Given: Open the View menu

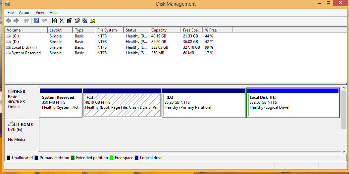Looking at the screenshot, I should point(40,13).
